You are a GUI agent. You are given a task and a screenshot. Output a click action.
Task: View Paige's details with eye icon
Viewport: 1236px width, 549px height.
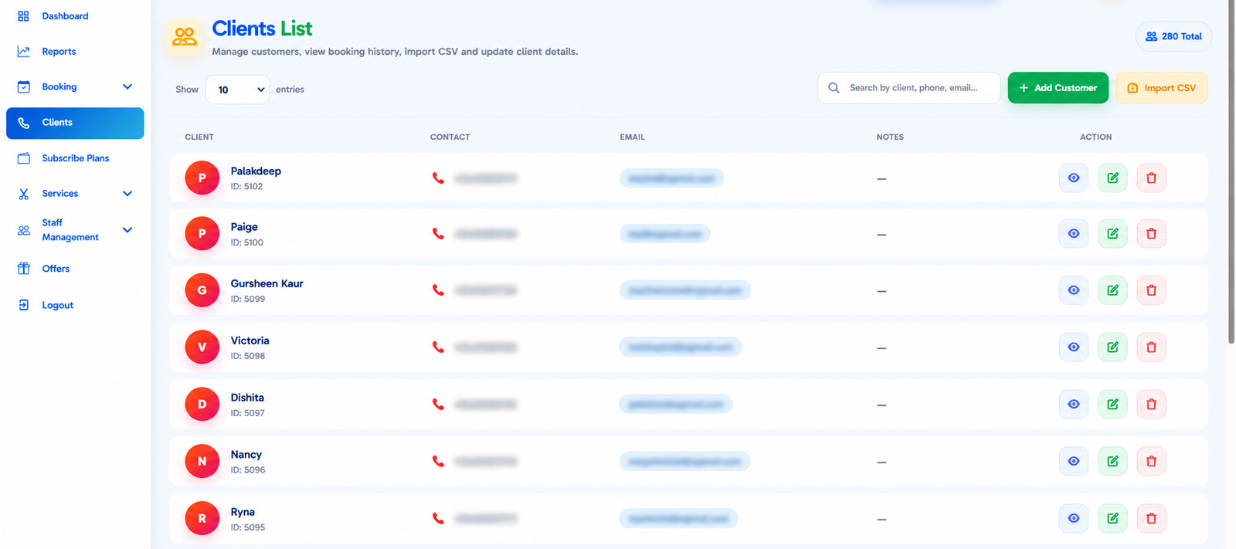(1074, 233)
